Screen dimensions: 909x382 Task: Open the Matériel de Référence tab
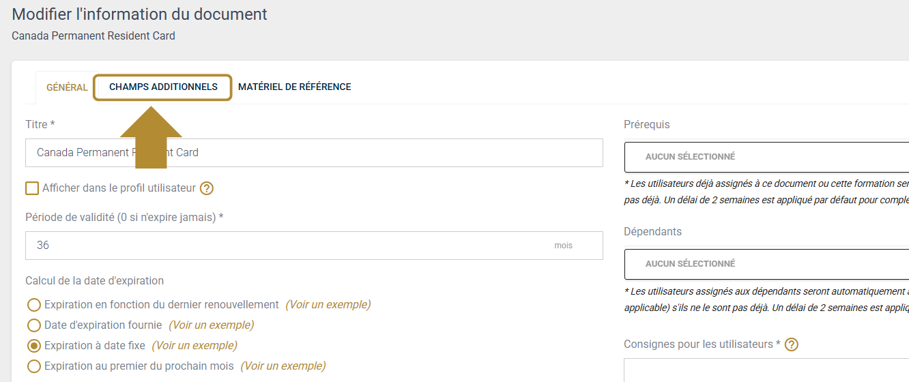point(294,87)
